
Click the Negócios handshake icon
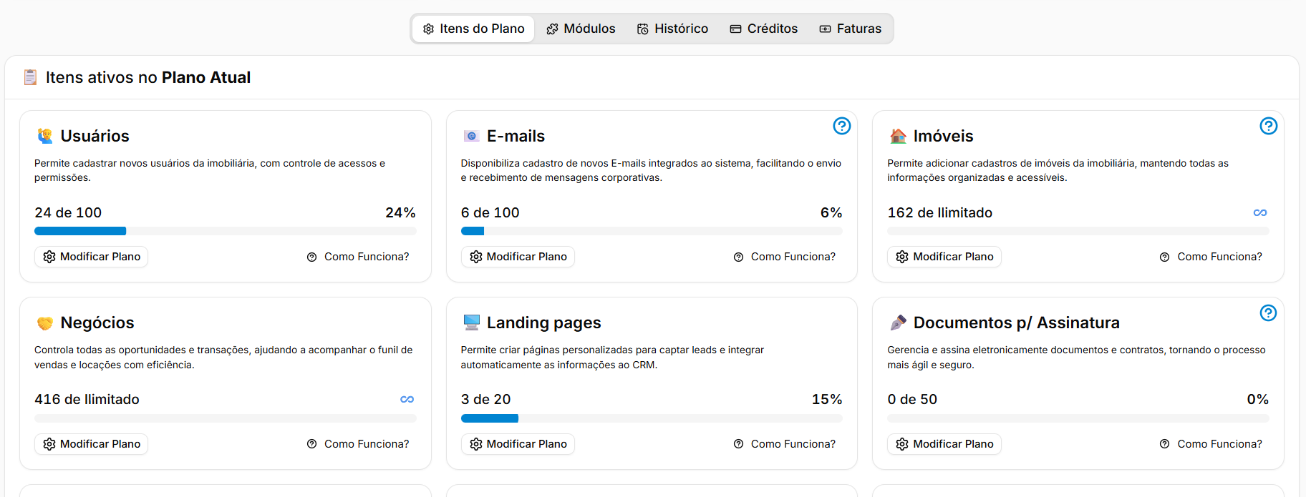point(45,323)
